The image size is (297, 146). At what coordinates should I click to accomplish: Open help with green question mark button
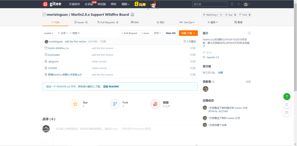[x=287, y=97]
